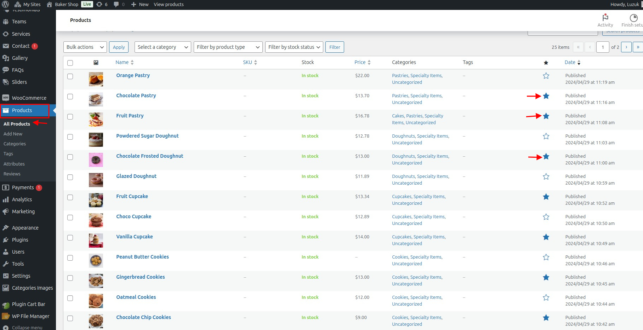
Task: Toggle featured star for Fruit Cupcake
Action: [x=546, y=197]
